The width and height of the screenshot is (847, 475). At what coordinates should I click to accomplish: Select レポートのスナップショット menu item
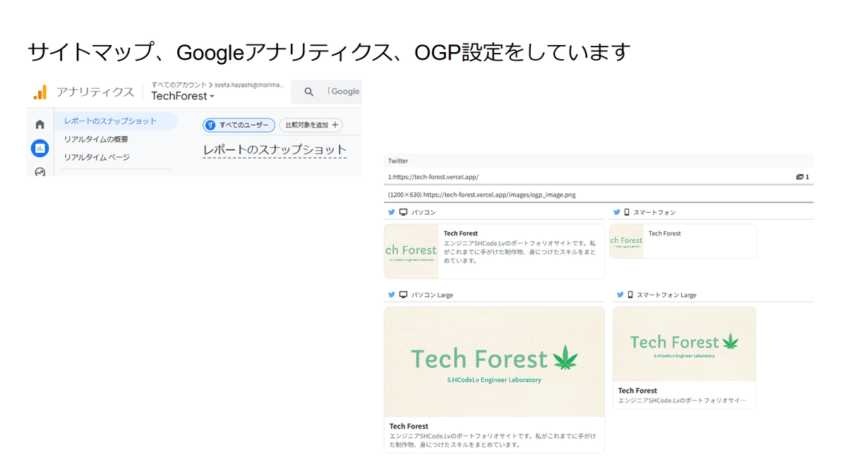110,121
